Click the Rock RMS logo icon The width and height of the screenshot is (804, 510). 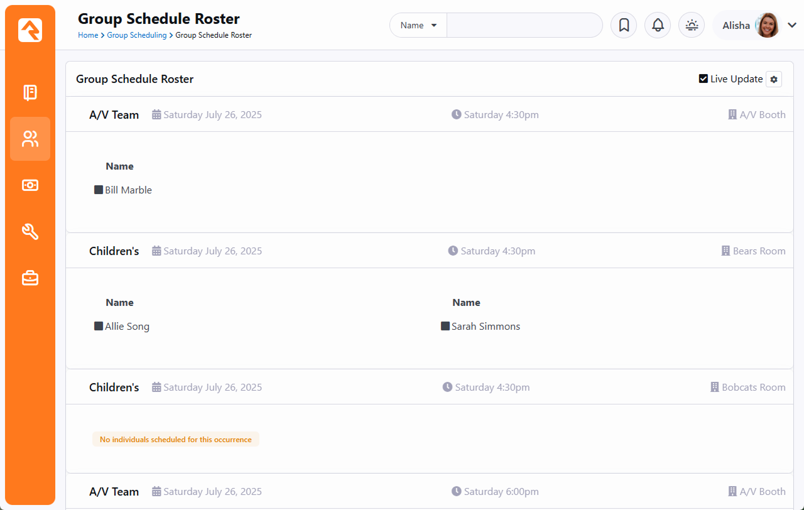coord(30,30)
